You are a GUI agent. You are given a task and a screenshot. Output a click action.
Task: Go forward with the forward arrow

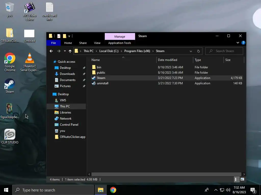coord(59,51)
